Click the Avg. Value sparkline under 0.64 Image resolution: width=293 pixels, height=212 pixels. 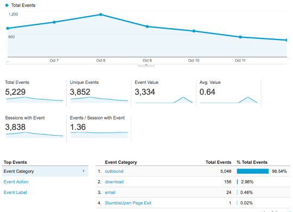[229, 100]
